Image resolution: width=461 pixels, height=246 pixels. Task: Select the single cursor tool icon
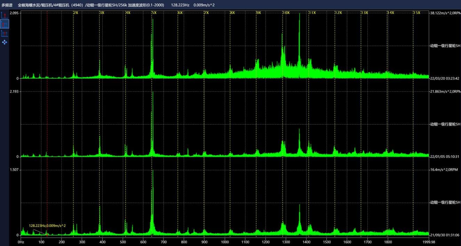pyautogui.click(x=5, y=15)
